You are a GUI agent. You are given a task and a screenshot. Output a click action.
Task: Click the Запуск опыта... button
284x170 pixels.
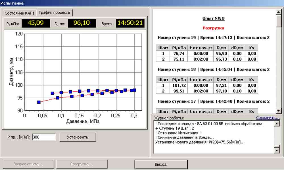[28, 164]
